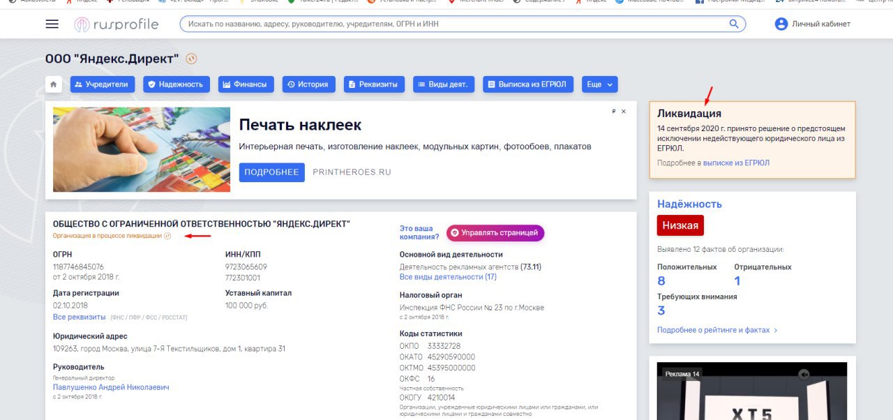Screen dimensions: 893x420
Task: Open the Учредители tab
Action: pos(102,84)
